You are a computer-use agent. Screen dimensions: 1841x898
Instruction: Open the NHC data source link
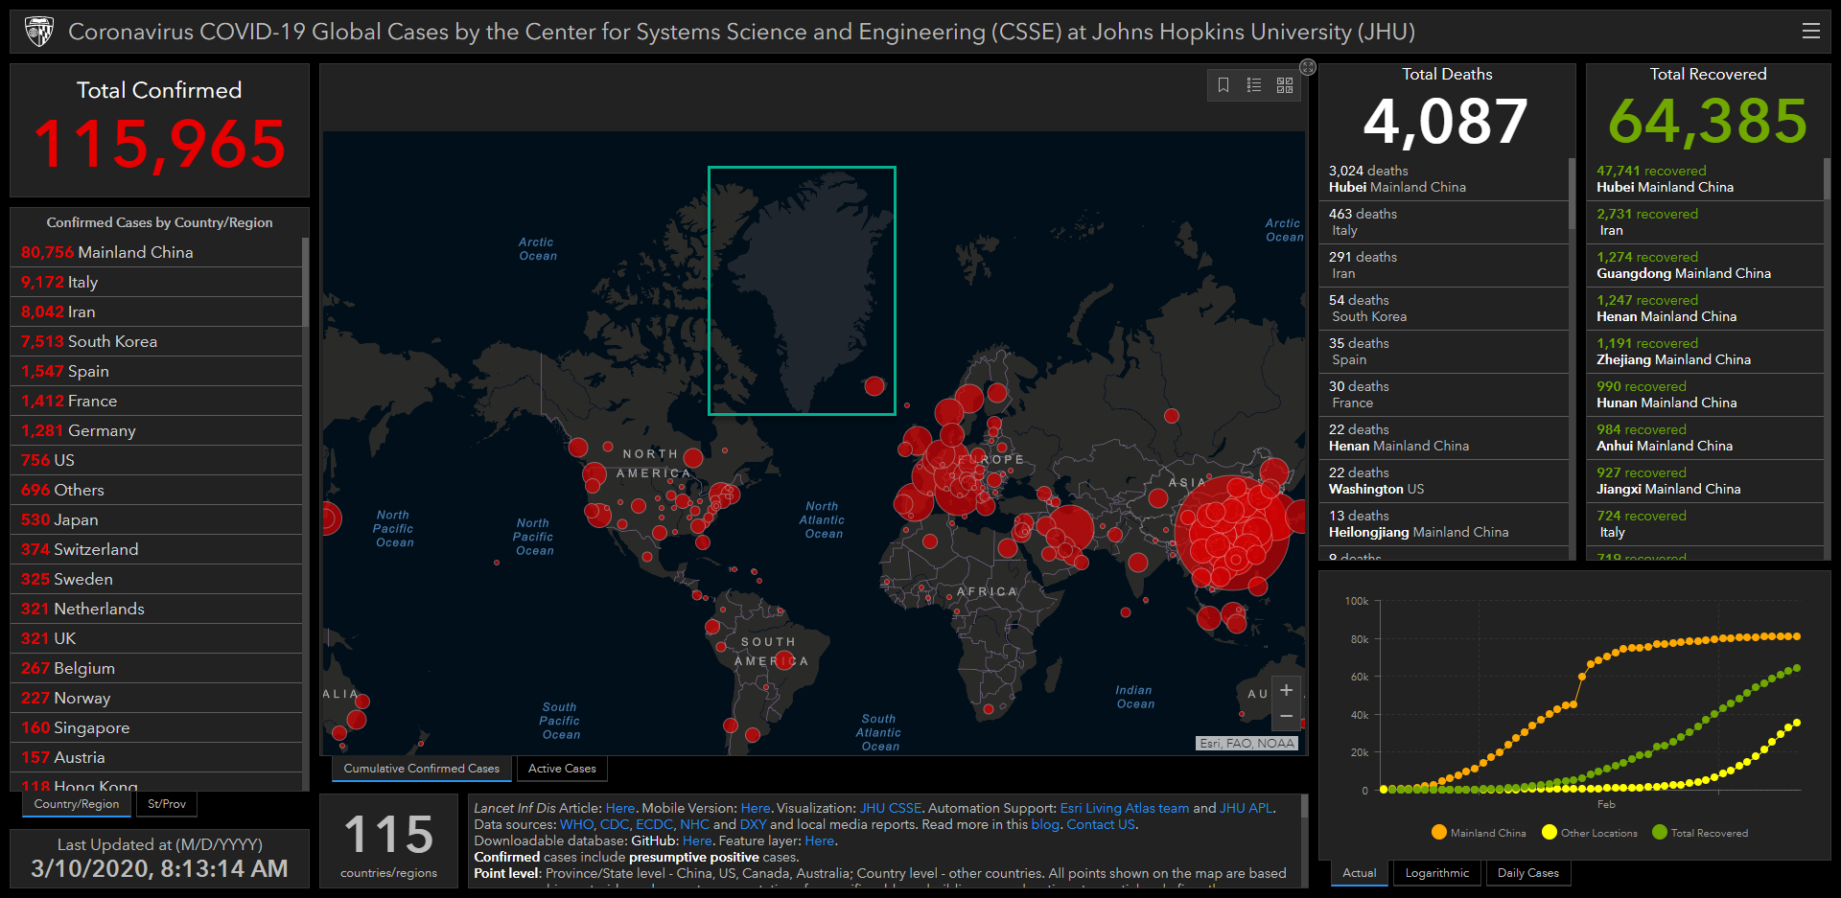[x=694, y=825]
